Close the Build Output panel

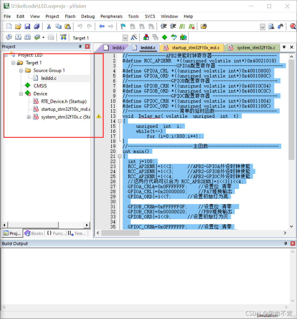pos(293,243)
